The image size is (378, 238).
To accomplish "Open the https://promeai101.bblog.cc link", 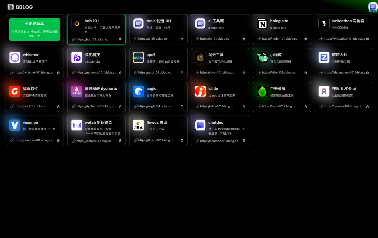I will pos(343,106).
